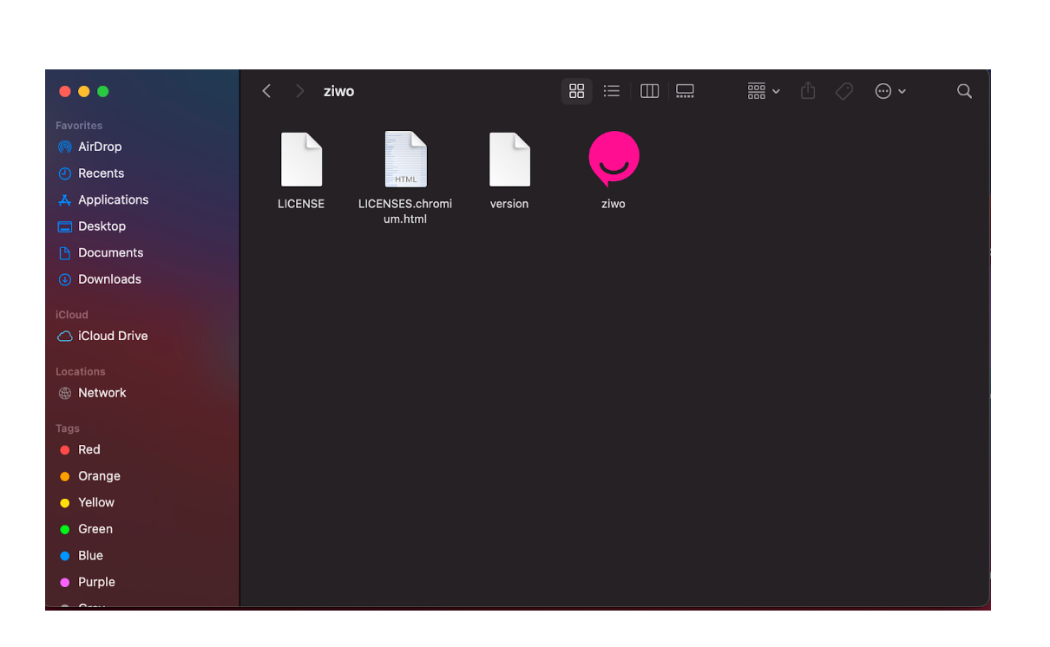This screenshot has height=647, width=1050.
Task: Click the LICENSE file name label
Action: (301, 204)
